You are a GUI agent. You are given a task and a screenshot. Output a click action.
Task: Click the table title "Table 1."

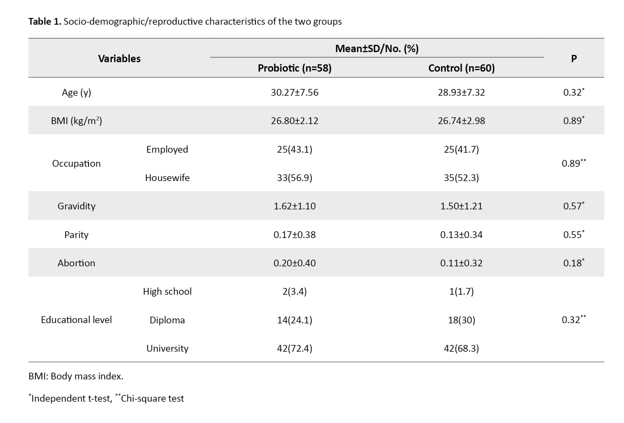[x=45, y=21]
